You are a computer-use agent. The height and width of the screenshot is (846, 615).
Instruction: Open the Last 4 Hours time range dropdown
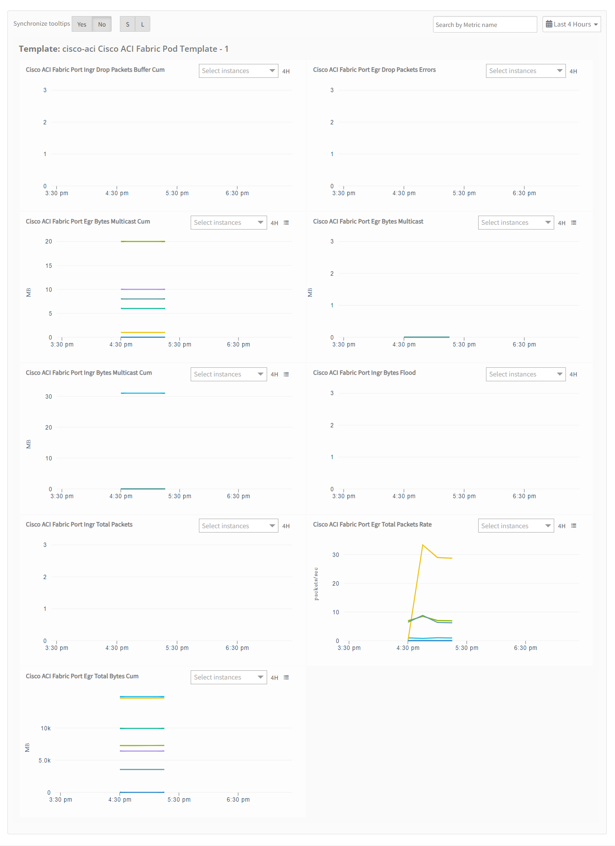(572, 24)
